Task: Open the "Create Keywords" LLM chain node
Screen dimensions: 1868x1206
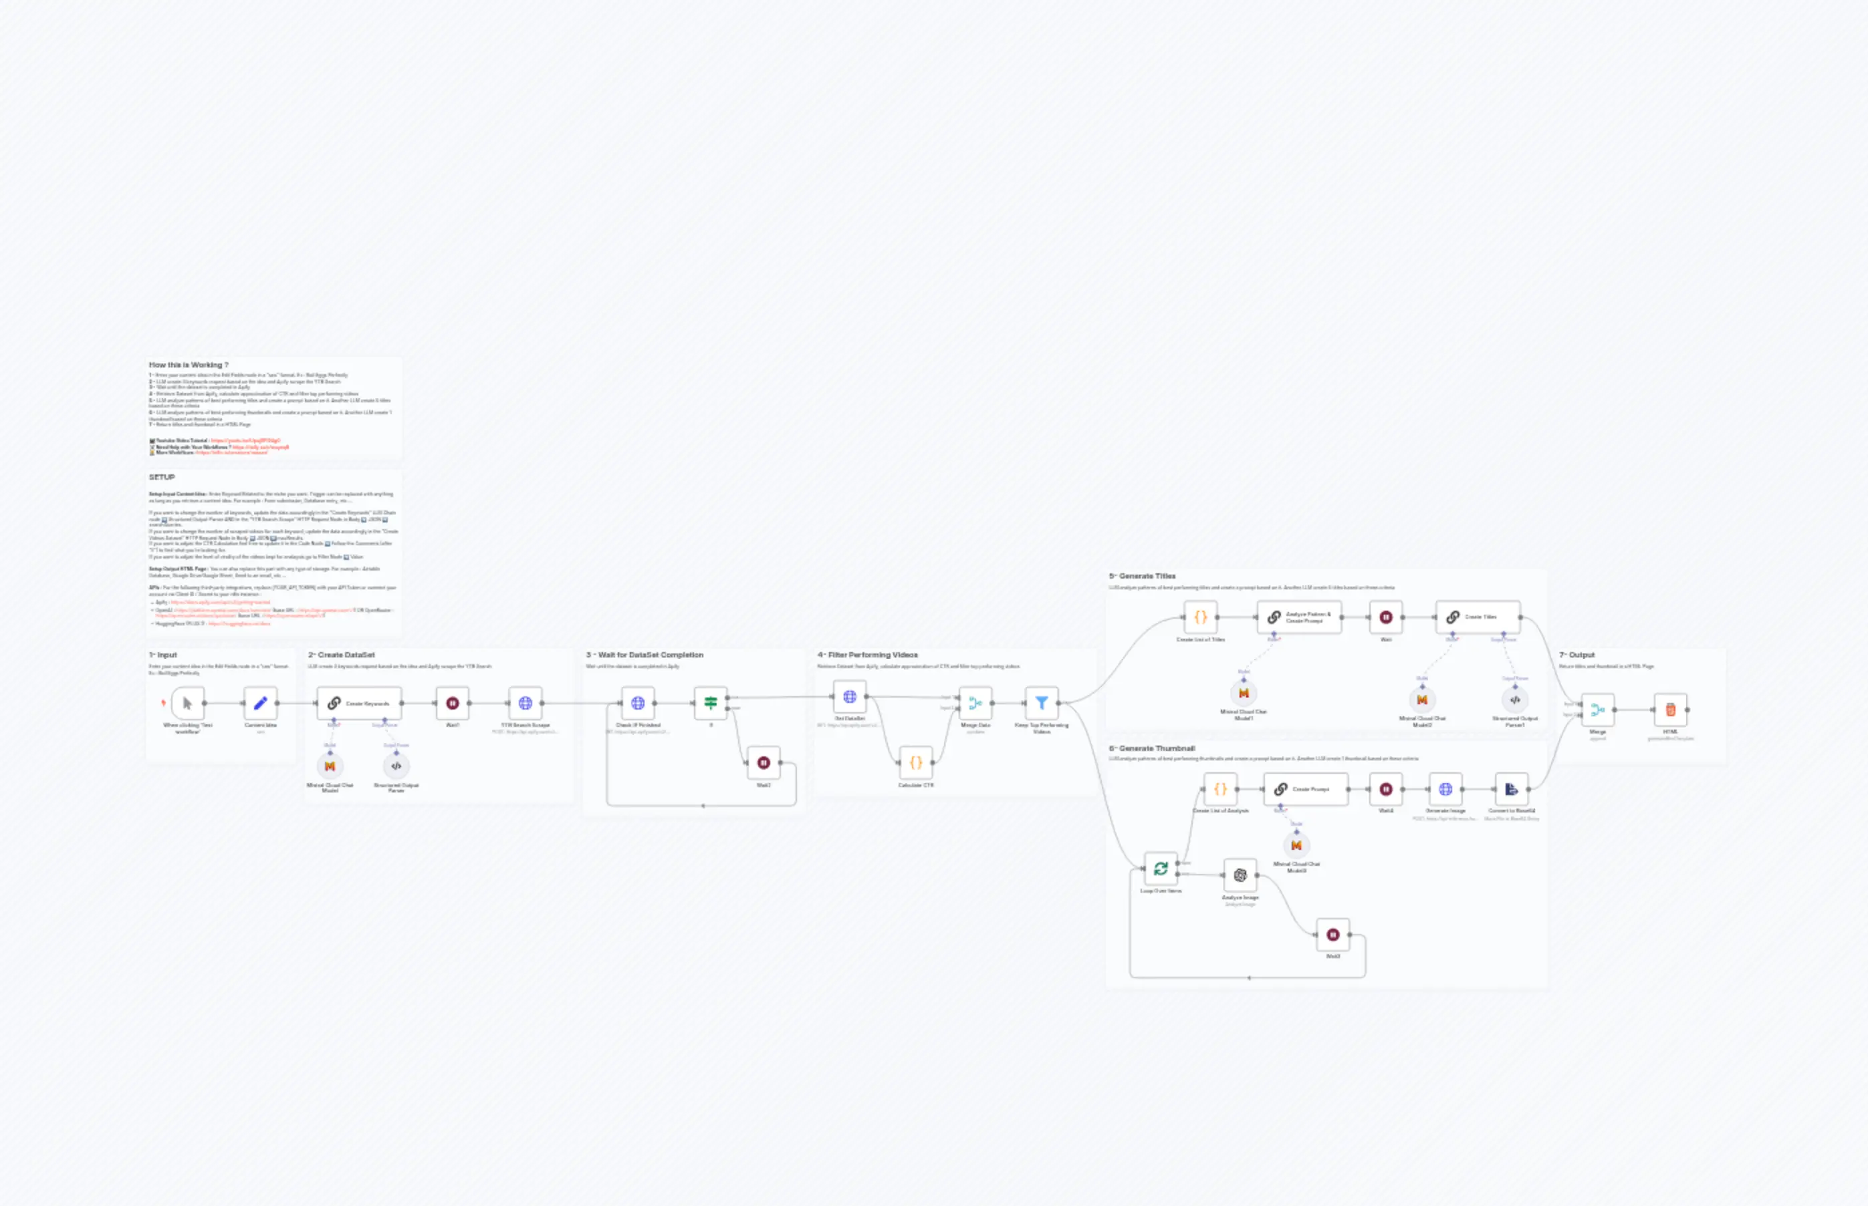Action: (358, 702)
